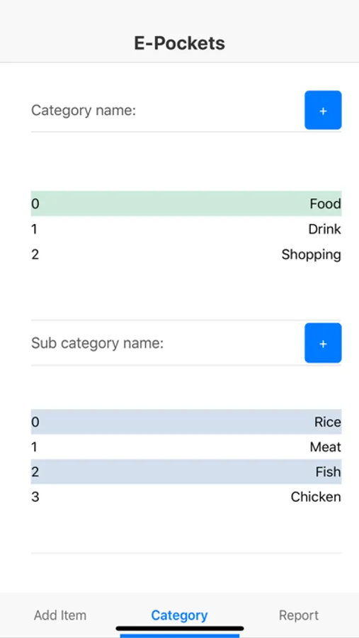The height and width of the screenshot is (638, 359).
Task: Select the Shopping category row
Action: coord(186,254)
